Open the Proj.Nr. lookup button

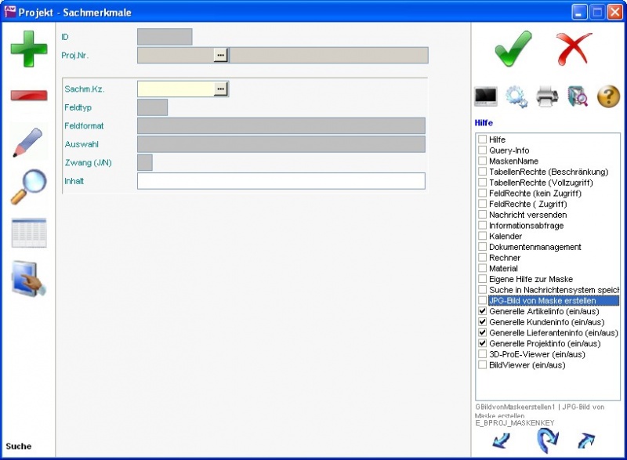[221, 55]
